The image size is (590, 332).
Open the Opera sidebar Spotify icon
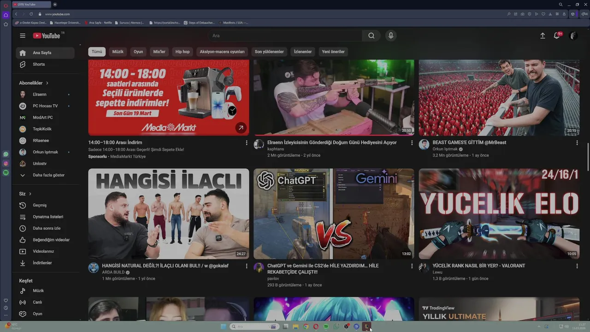(x=6, y=172)
